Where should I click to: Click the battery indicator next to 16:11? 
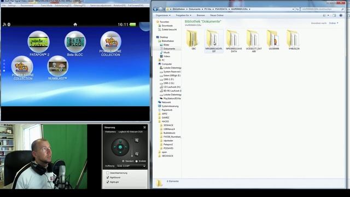tap(132, 24)
